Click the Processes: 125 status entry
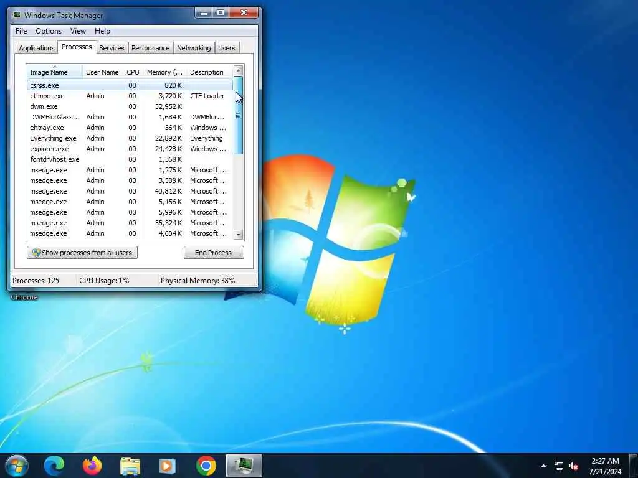The height and width of the screenshot is (478, 638). [36, 281]
